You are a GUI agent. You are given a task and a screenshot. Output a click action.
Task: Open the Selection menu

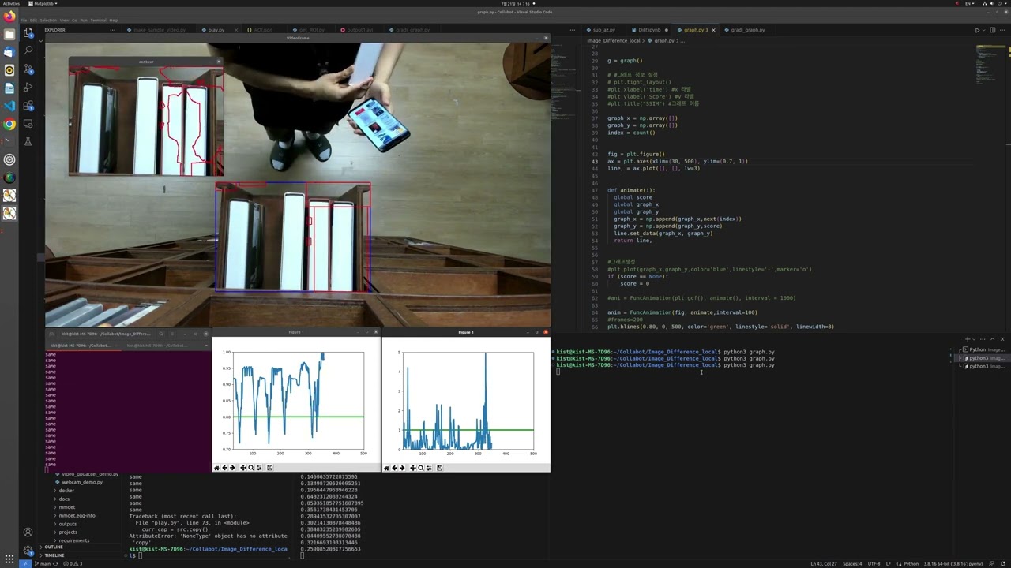(48, 20)
